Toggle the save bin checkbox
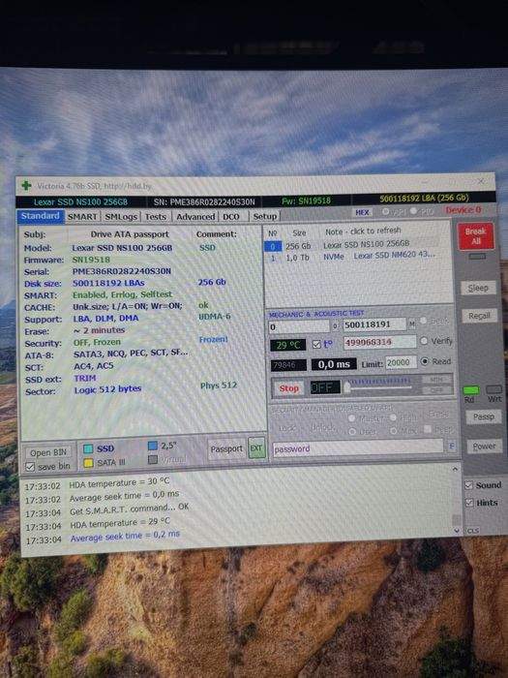Screen dimensions: 508x678 coord(30,467)
